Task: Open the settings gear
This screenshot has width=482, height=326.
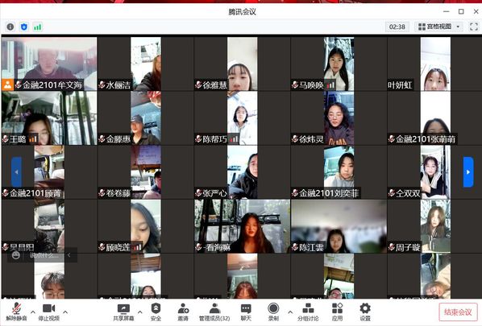Action: (365, 312)
